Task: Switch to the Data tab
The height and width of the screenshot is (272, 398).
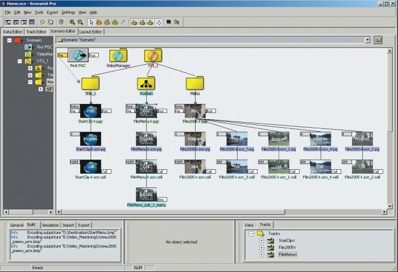Action: tap(249, 225)
